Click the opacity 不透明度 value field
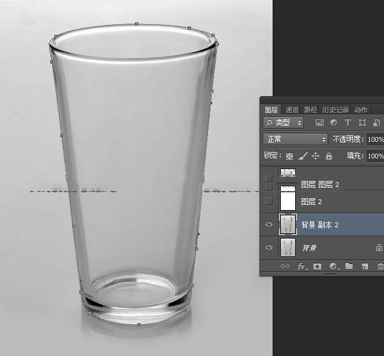Screen dimensions: 384x356 (375, 139)
